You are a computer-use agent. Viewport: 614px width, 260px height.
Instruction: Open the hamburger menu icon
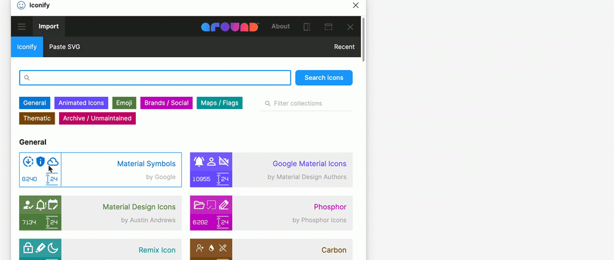22,26
